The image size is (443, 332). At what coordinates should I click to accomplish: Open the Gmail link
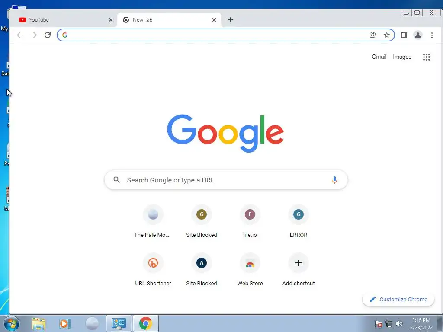click(x=379, y=57)
